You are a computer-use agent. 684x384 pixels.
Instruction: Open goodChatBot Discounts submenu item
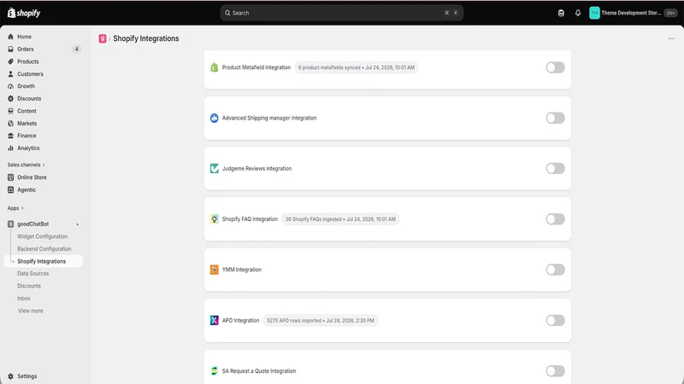(x=29, y=286)
